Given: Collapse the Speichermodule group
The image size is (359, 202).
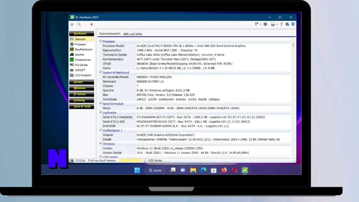Looking at the screenshot, I should [x=101, y=103].
